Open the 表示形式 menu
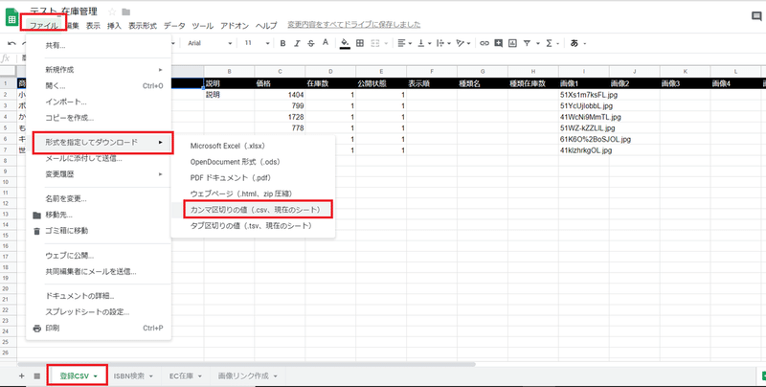 [x=143, y=26]
